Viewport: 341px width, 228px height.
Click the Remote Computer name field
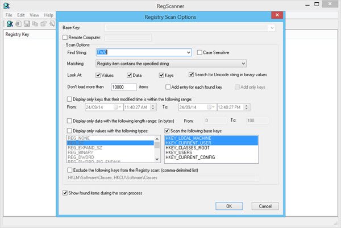click(128, 38)
